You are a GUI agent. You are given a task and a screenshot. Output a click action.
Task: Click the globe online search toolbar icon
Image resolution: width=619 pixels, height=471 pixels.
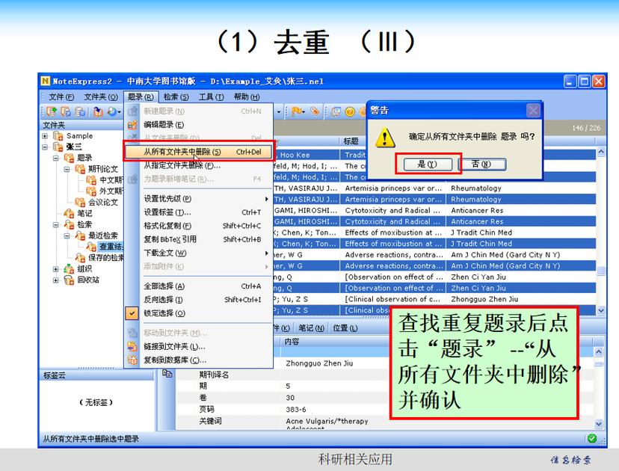tap(111, 111)
